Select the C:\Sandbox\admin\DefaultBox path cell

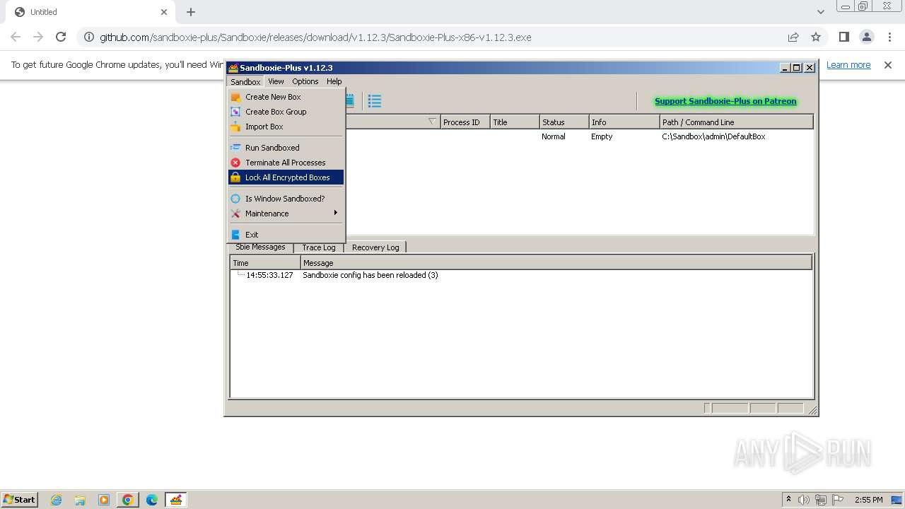[x=713, y=136]
